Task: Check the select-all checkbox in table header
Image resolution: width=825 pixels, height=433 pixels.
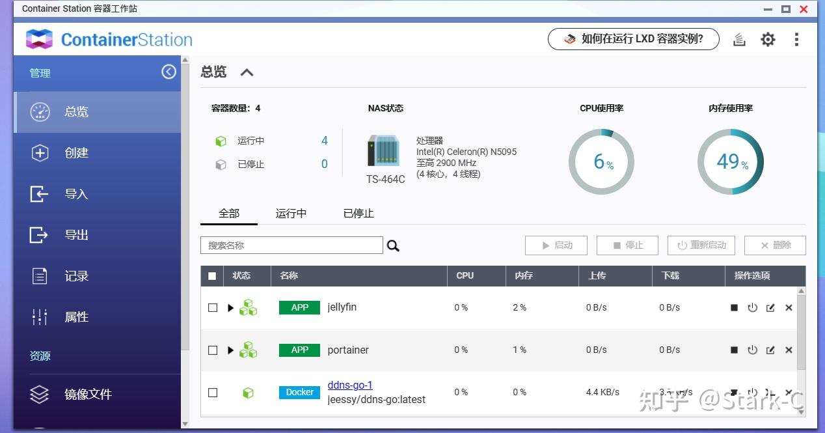Action: point(211,275)
